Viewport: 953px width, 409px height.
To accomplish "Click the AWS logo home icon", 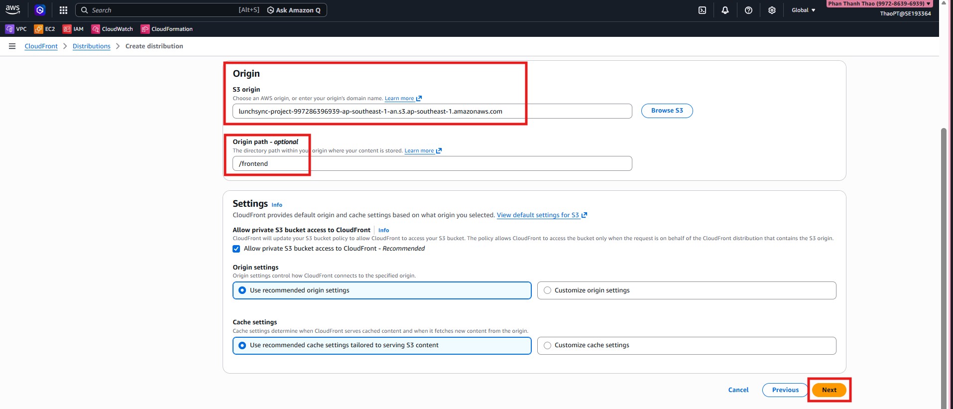I will 12,9.
